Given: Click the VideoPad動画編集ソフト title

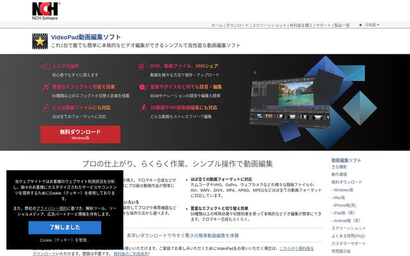Looking at the screenshot, I should [86, 37].
